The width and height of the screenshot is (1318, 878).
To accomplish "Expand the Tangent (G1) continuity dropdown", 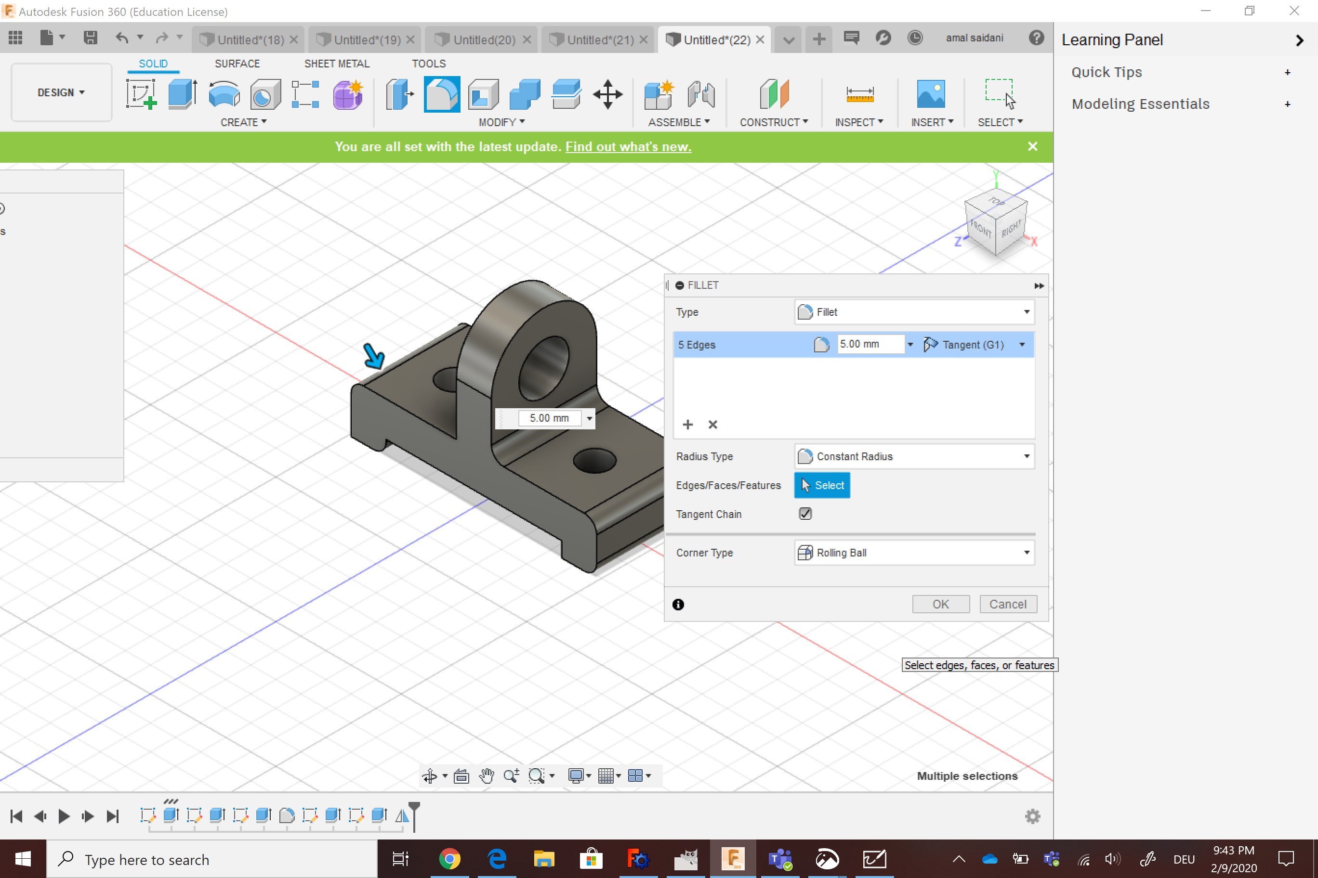I will (1022, 345).
